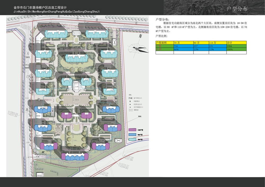Click the underground garage entrance legend icon
The width and height of the screenshot is (265, 187).
click(130, 98)
